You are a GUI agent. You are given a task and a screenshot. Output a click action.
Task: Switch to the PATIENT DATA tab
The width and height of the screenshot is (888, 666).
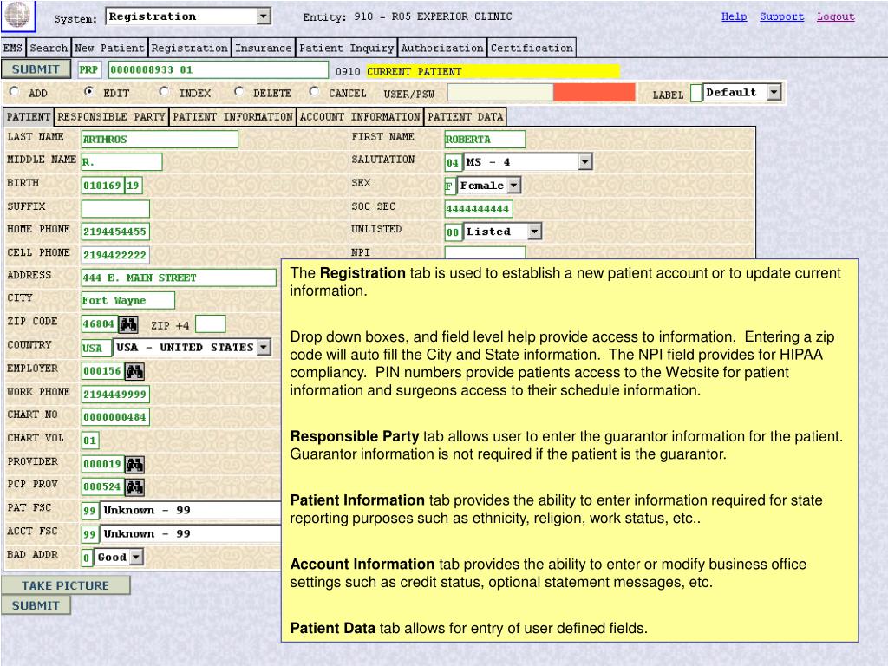465,117
